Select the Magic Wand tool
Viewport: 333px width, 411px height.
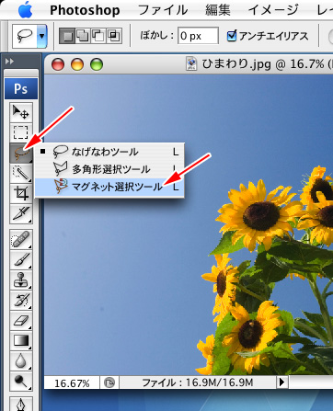(21, 173)
